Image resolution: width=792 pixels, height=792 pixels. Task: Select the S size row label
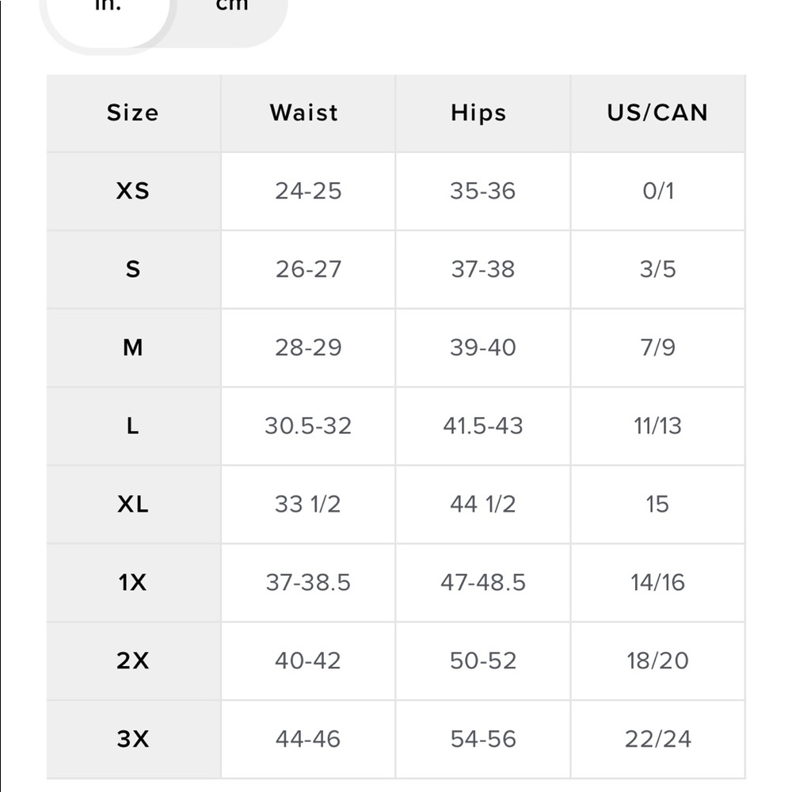(133, 269)
